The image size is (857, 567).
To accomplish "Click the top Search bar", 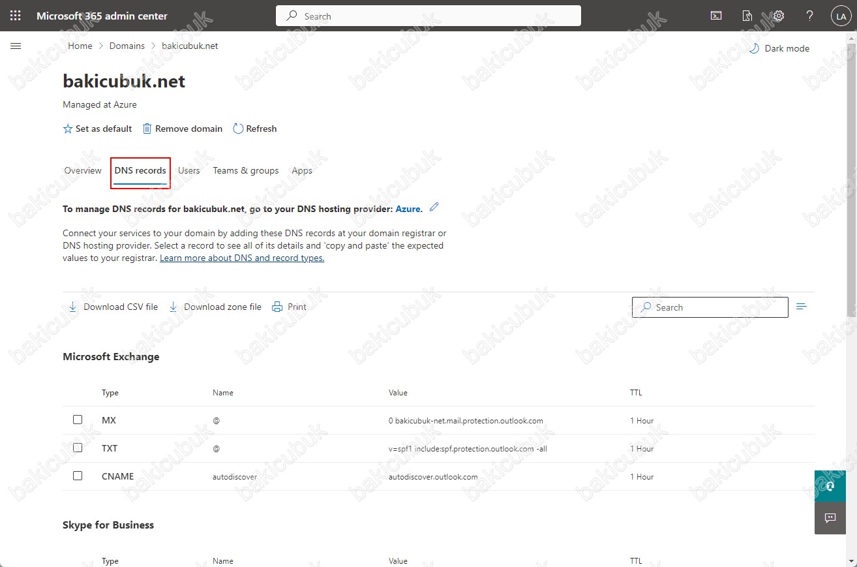I will (428, 16).
